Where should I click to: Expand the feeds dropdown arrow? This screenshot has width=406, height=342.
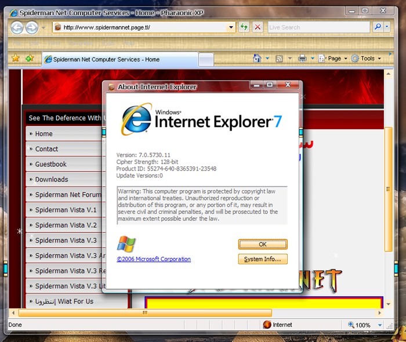click(290, 59)
